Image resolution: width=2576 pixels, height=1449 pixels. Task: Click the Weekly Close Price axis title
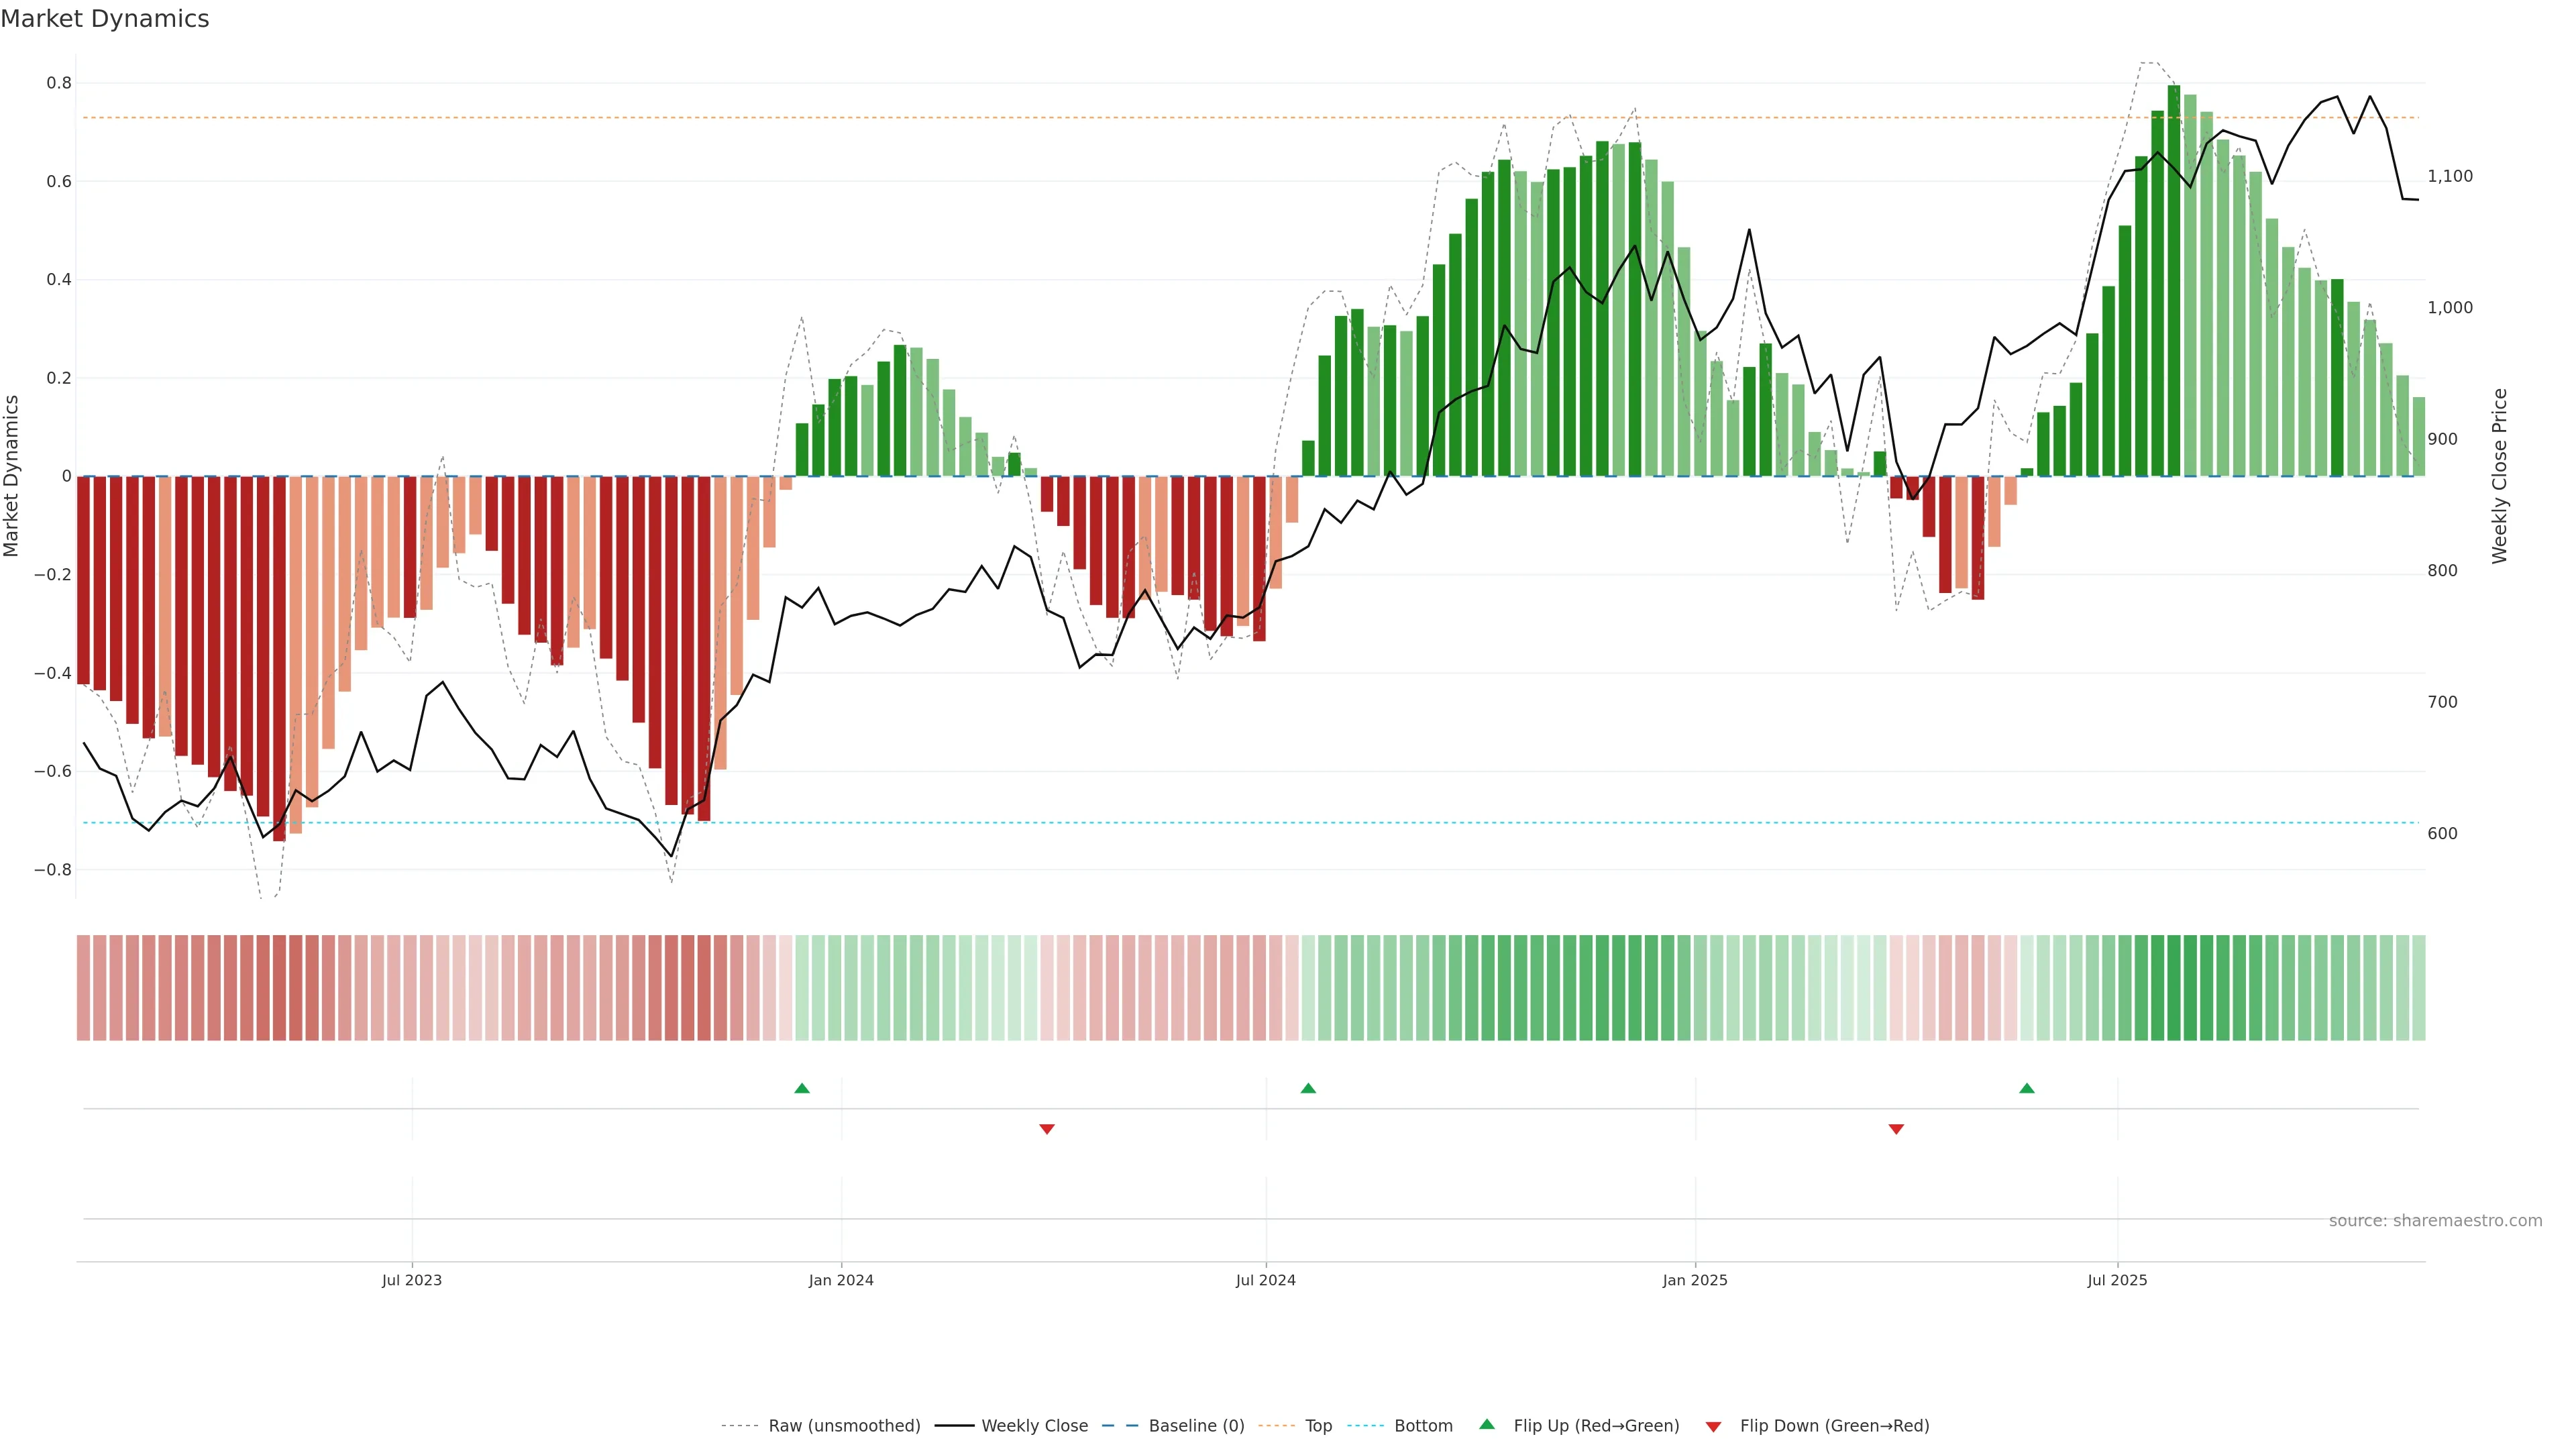[x=2500, y=476]
